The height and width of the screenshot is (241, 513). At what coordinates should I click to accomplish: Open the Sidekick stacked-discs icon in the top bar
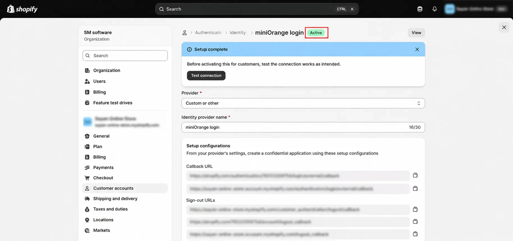(420, 9)
